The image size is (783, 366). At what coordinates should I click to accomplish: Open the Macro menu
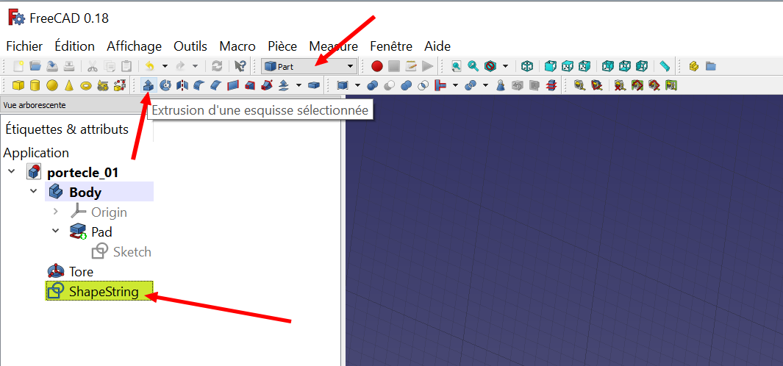237,46
